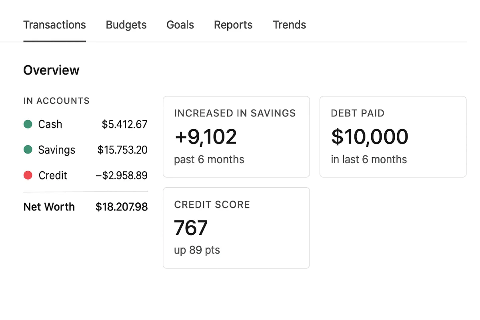Go to the Goals tab
Screen dimensions: 480x320
click(x=180, y=25)
